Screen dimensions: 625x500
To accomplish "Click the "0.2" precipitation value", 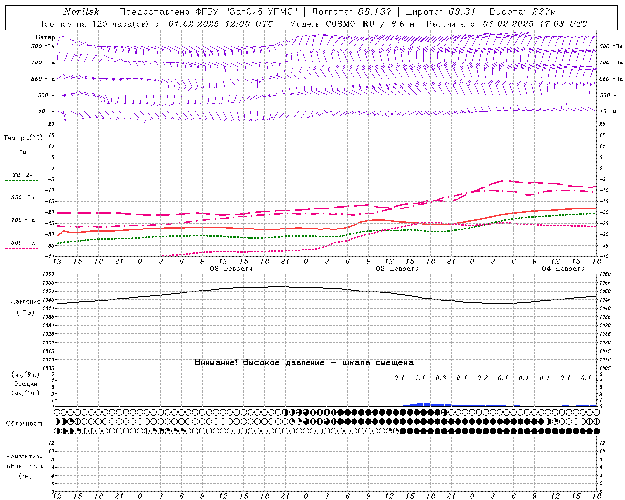I will [482, 378].
